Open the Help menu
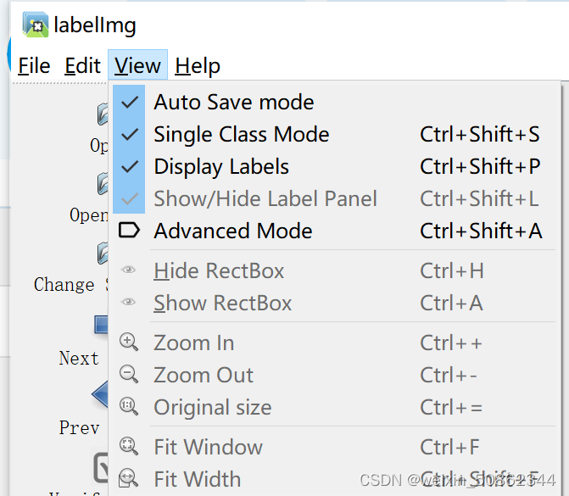569x496 pixels. coord(198,66)
